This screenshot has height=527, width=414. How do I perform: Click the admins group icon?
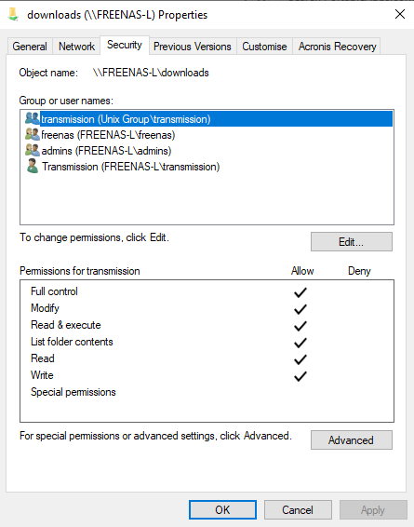(x=33, y=150)
